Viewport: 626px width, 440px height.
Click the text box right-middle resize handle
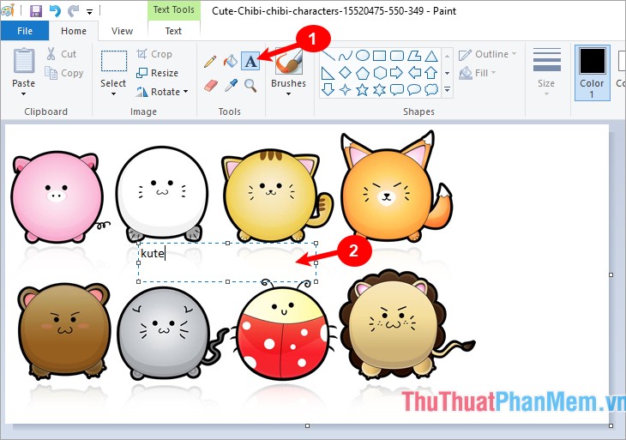click(x=316, y=262)
